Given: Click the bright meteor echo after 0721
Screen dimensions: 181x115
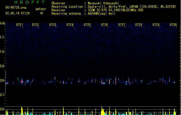Looking at the screenshot, I should tap(22, 81).
